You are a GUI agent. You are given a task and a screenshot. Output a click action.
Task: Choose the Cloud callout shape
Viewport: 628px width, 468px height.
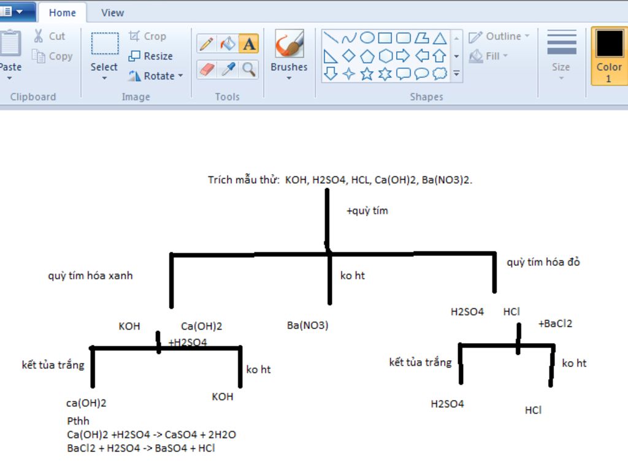tap(440, 74)
